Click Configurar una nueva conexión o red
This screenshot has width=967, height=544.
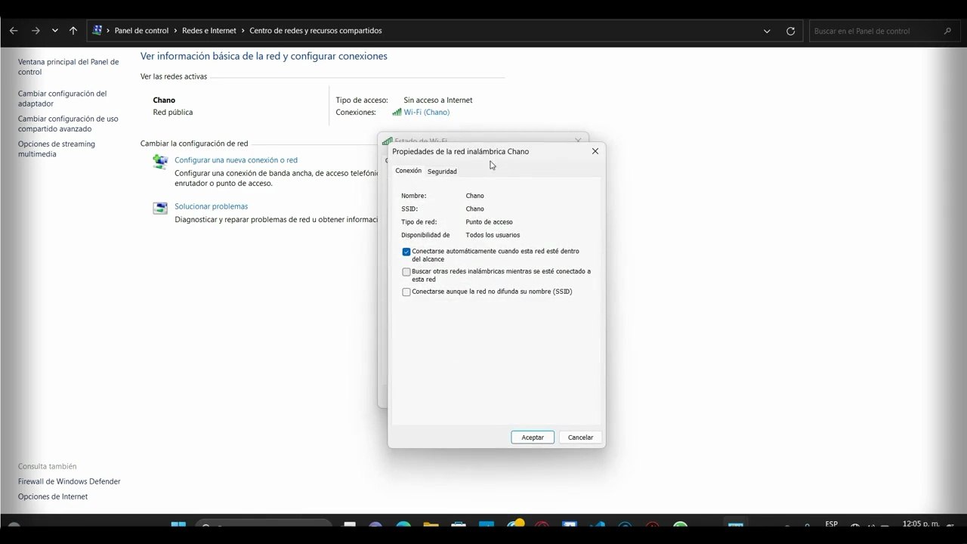click(x=236, y=160)
